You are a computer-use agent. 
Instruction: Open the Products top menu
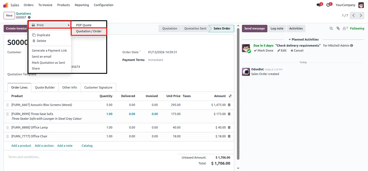click(x=63, y=5)
